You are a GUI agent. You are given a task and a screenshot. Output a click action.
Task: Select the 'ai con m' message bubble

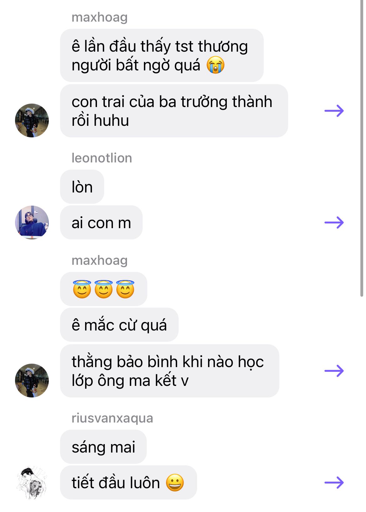(x=101, y=223)
